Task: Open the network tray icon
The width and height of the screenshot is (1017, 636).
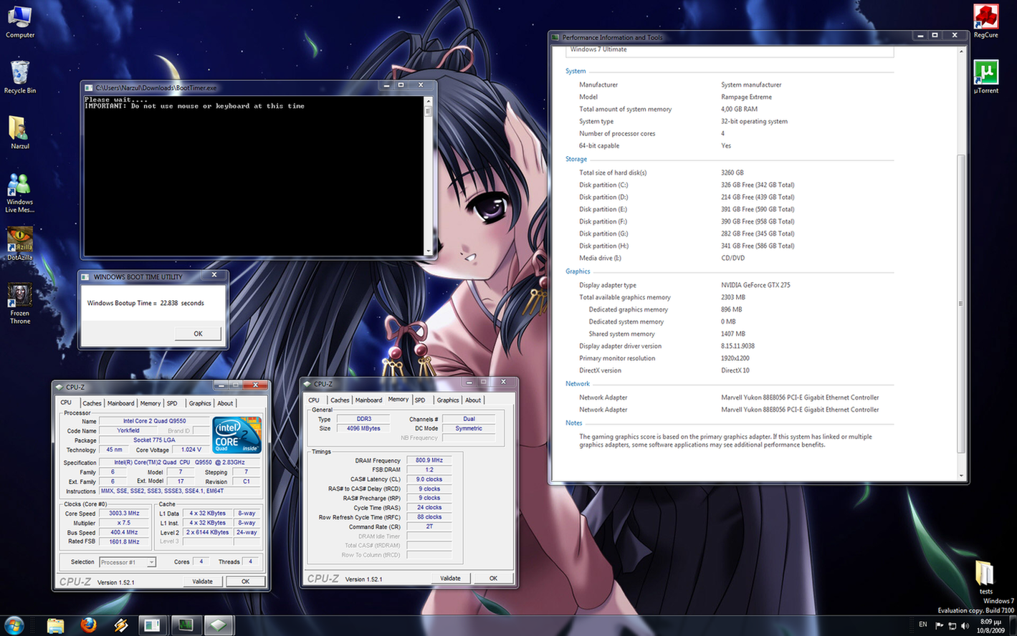Action: click(x=952, y=625)
